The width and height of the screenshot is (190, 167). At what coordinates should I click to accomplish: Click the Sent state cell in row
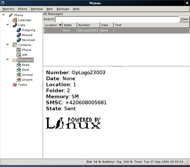(x=70, y=30)
